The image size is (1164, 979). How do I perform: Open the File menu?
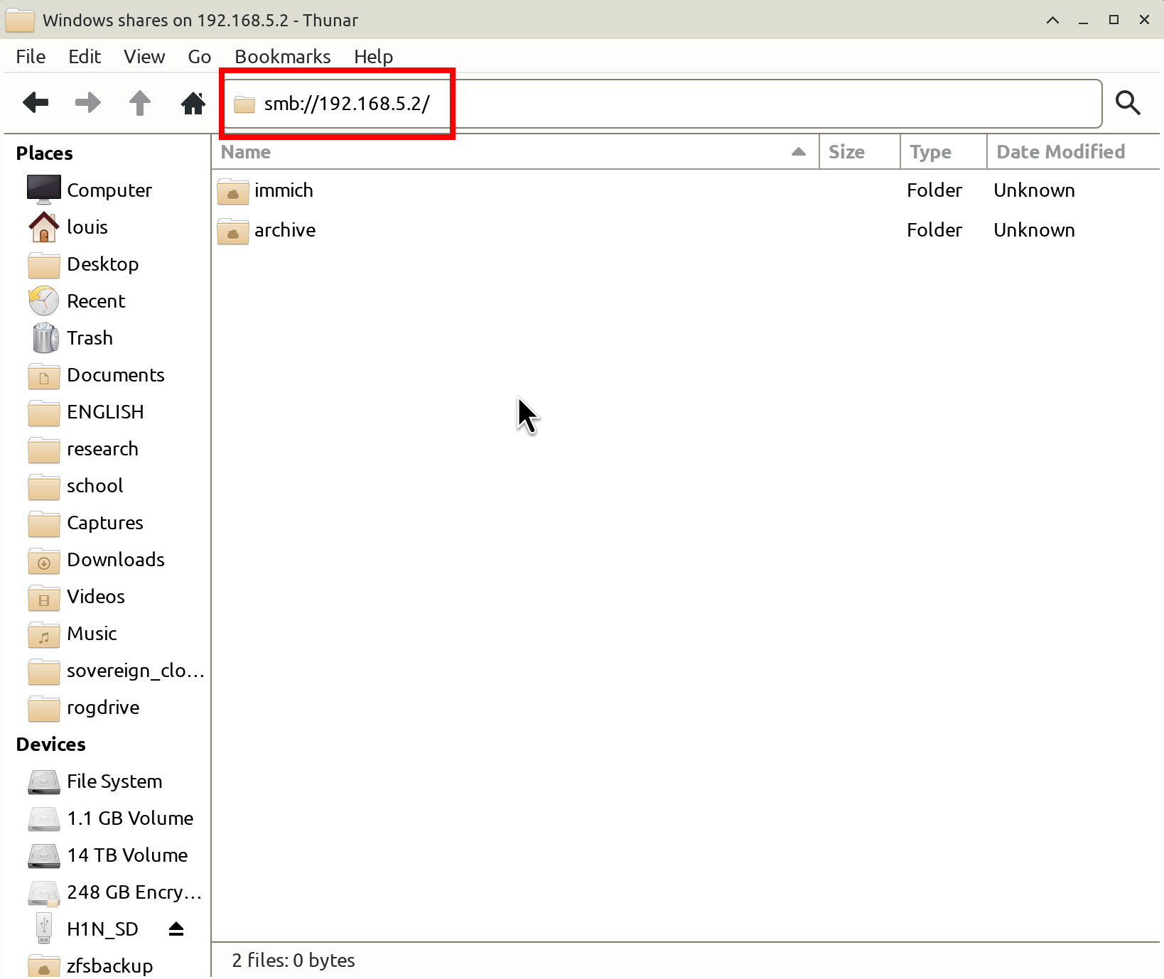click(x=31, y=57)
